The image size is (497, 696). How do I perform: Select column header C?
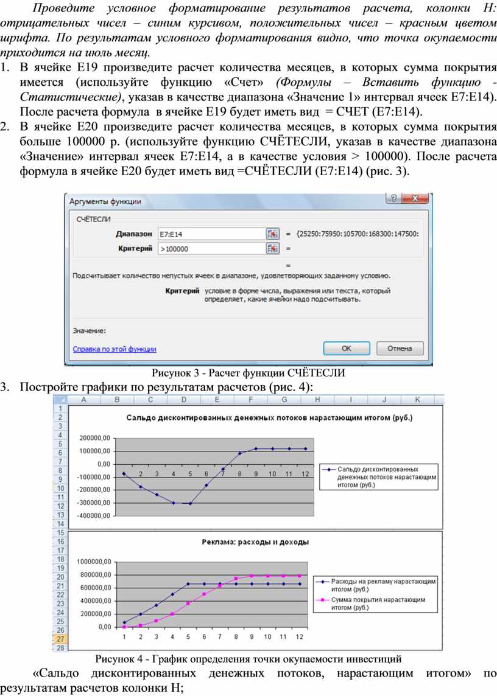pyautogui.click(x=150, y=400)
